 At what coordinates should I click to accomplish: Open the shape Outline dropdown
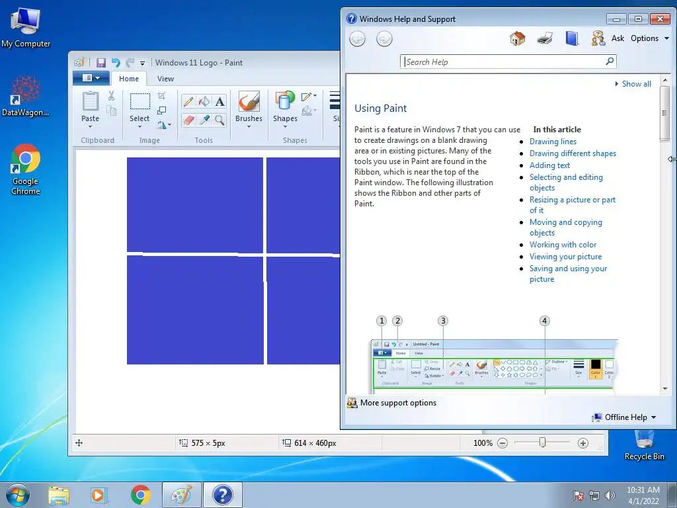[x=309, y=97]
